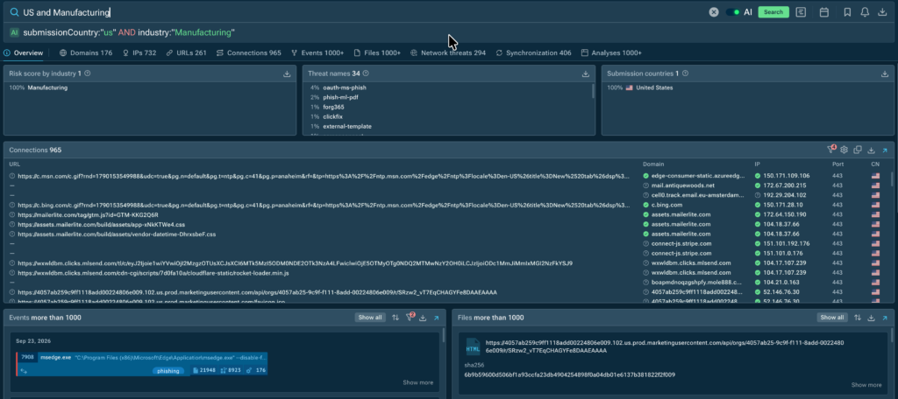Expand event details with Show more in Events

[x=418, y=382]
